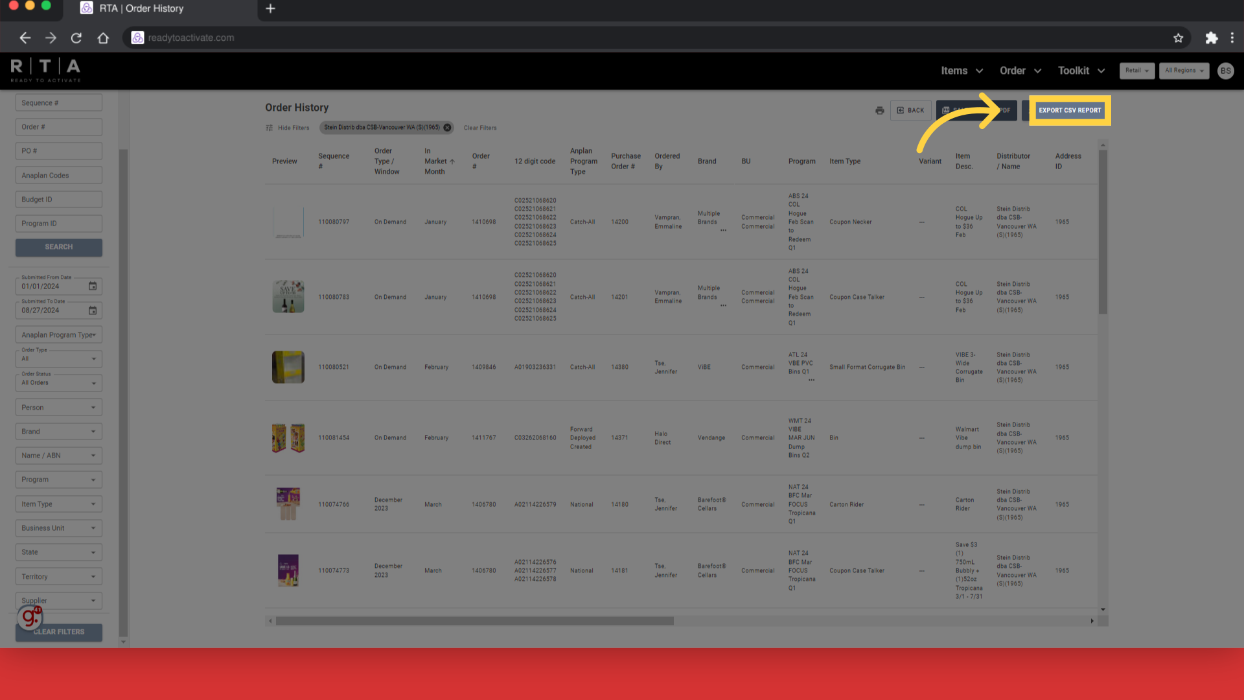Focus the Program ID field

pyautogui.click(x=59, y=224)
